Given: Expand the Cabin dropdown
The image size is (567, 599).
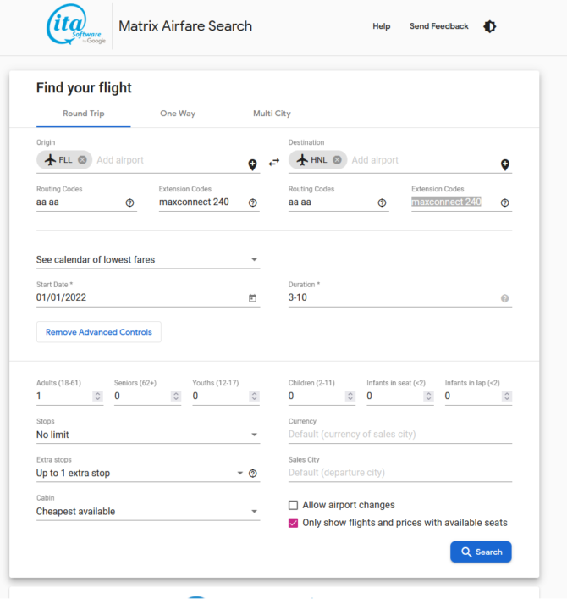Looking at the screenshot, I should coord(148,512).
